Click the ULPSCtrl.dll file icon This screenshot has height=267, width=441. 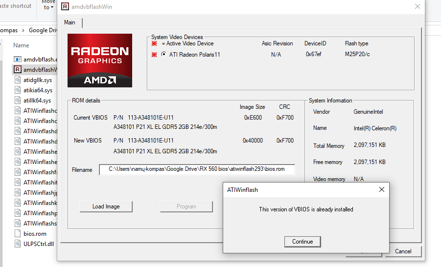point(18,244)
